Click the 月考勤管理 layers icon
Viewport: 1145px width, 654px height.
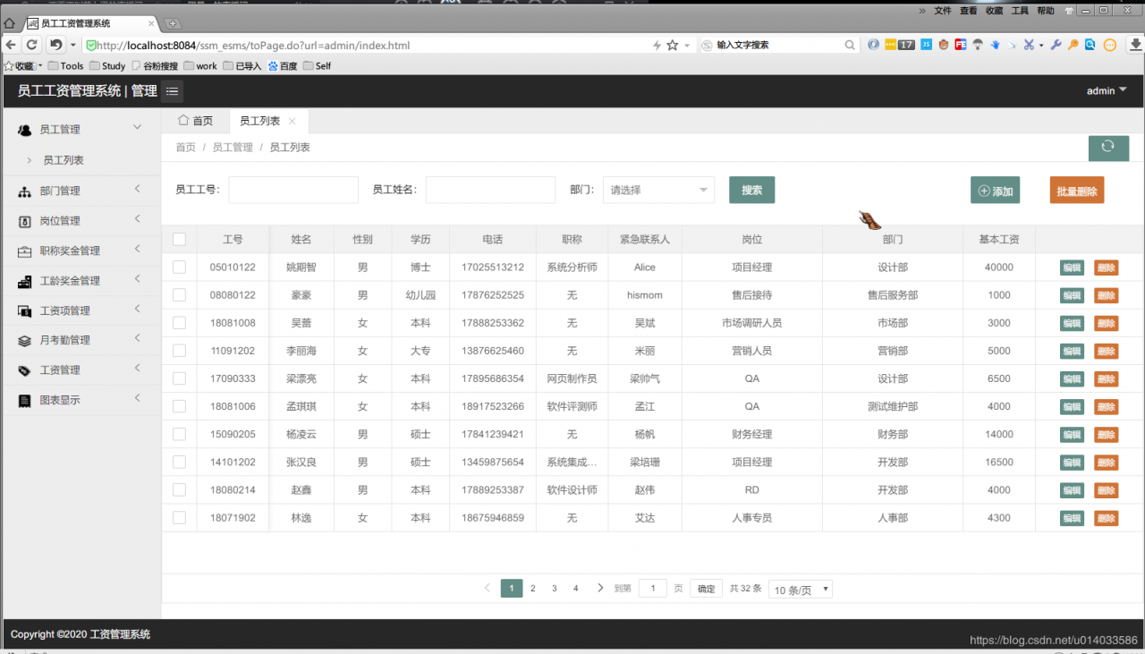(x=25, y=341)
